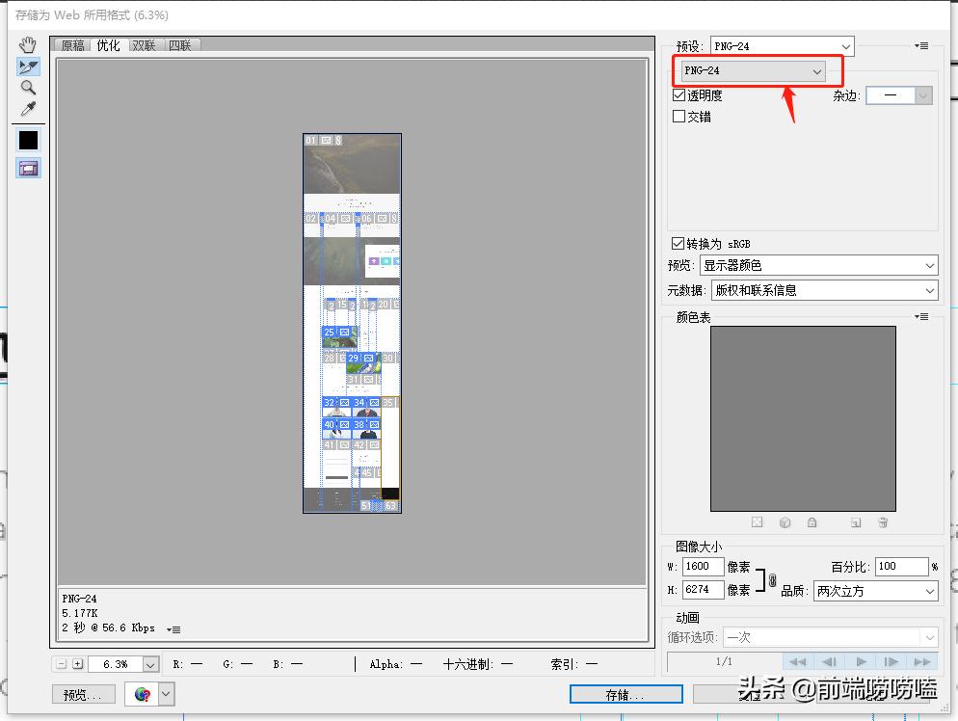Toggle the 透明度 checkbox
Screen dimensions: 958x721
[x=679, y=94]
